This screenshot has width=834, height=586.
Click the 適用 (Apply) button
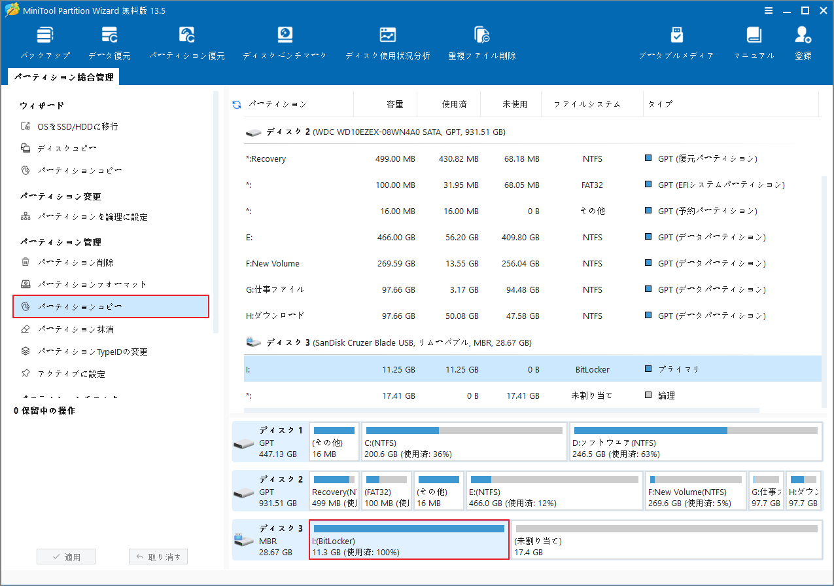coord(65,556)
